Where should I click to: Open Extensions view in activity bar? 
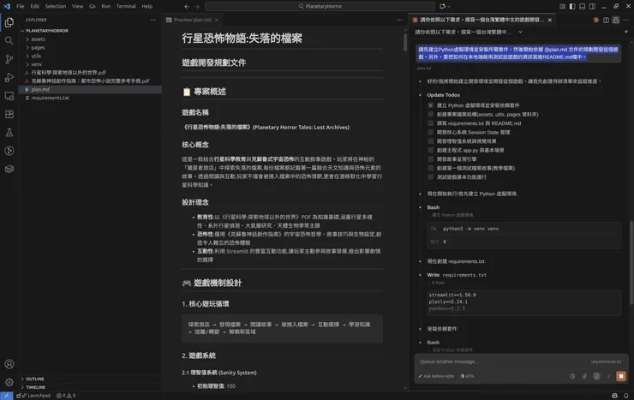point(9,114)
